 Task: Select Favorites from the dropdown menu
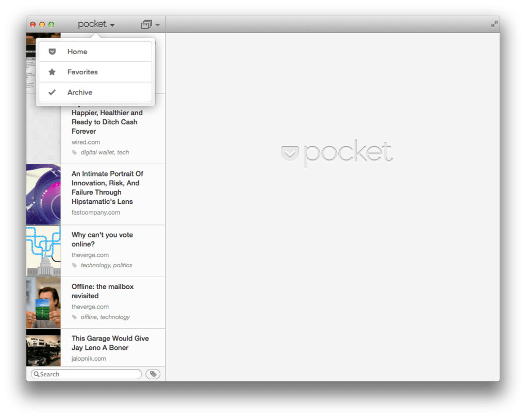[x=95, y=72]
